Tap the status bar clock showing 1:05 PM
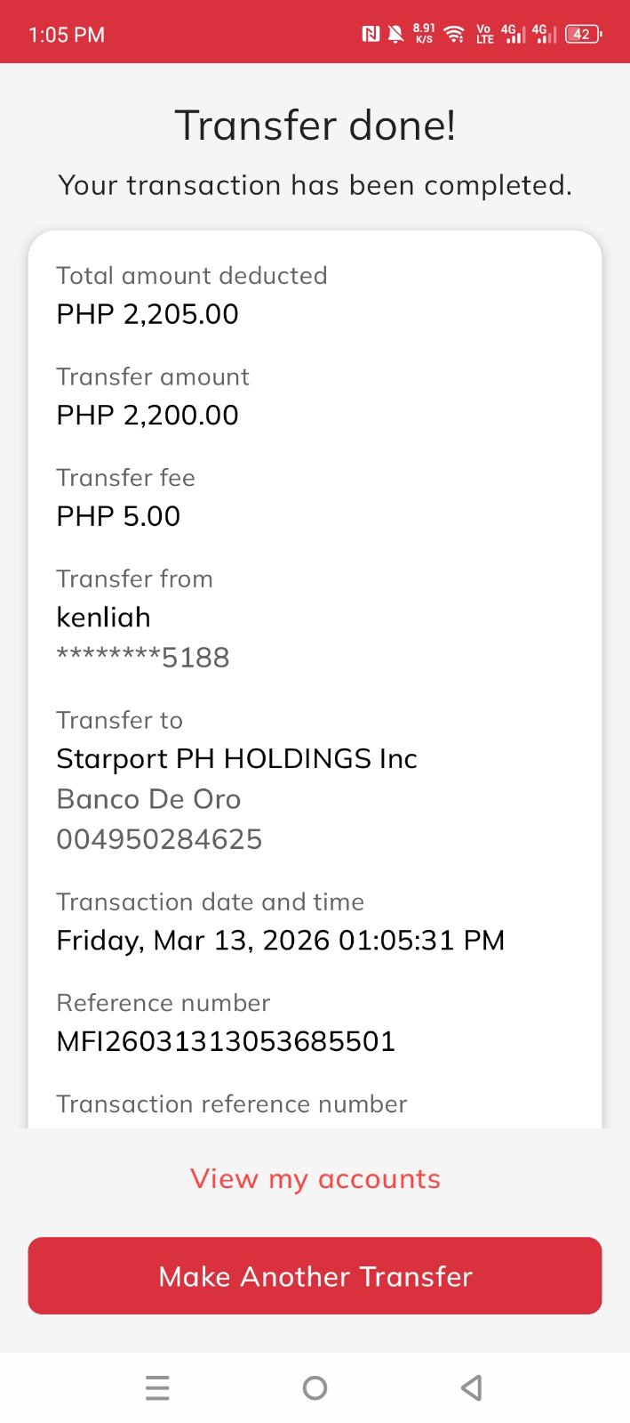Screen dimensions: 630x1423 pyautogui.click(x=67, y=35)
